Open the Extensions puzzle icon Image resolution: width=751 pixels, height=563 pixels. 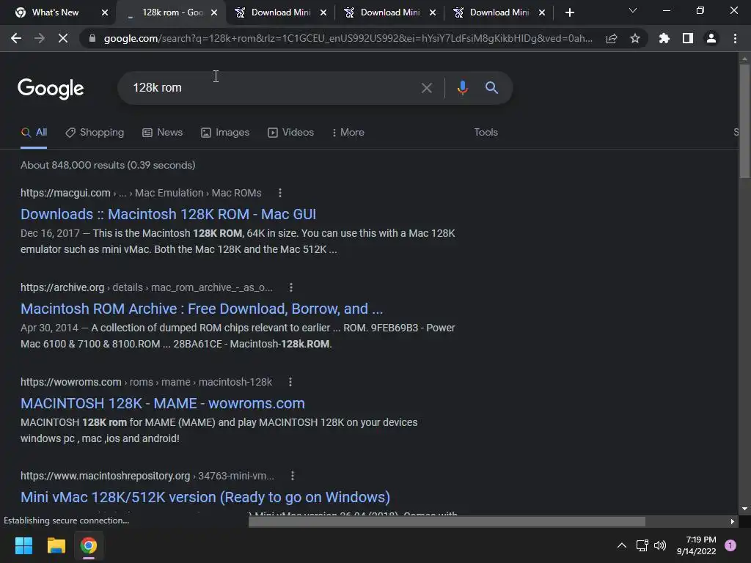coord(664,38)
